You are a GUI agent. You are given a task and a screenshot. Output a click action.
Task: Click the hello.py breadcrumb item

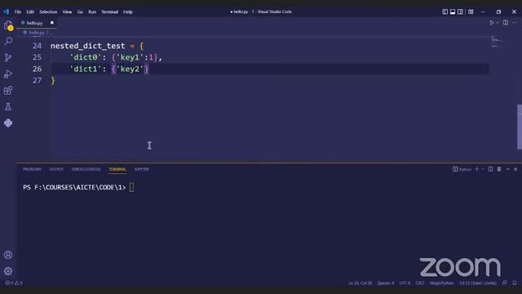coord(36,33)
